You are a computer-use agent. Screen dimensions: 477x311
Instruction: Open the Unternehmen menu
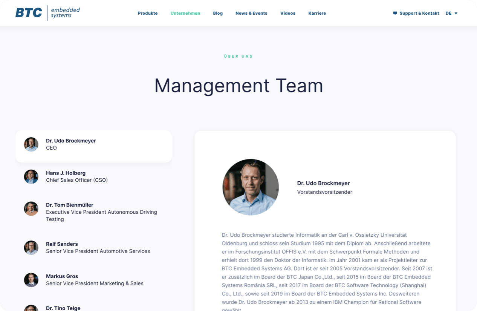click(185, 13)
